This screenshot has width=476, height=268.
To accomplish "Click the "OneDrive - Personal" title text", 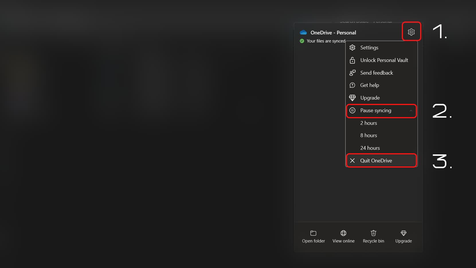I will [x=333, y=33].
